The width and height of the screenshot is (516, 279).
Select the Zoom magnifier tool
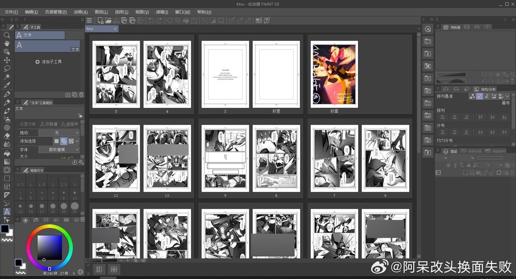click(7, 35)
